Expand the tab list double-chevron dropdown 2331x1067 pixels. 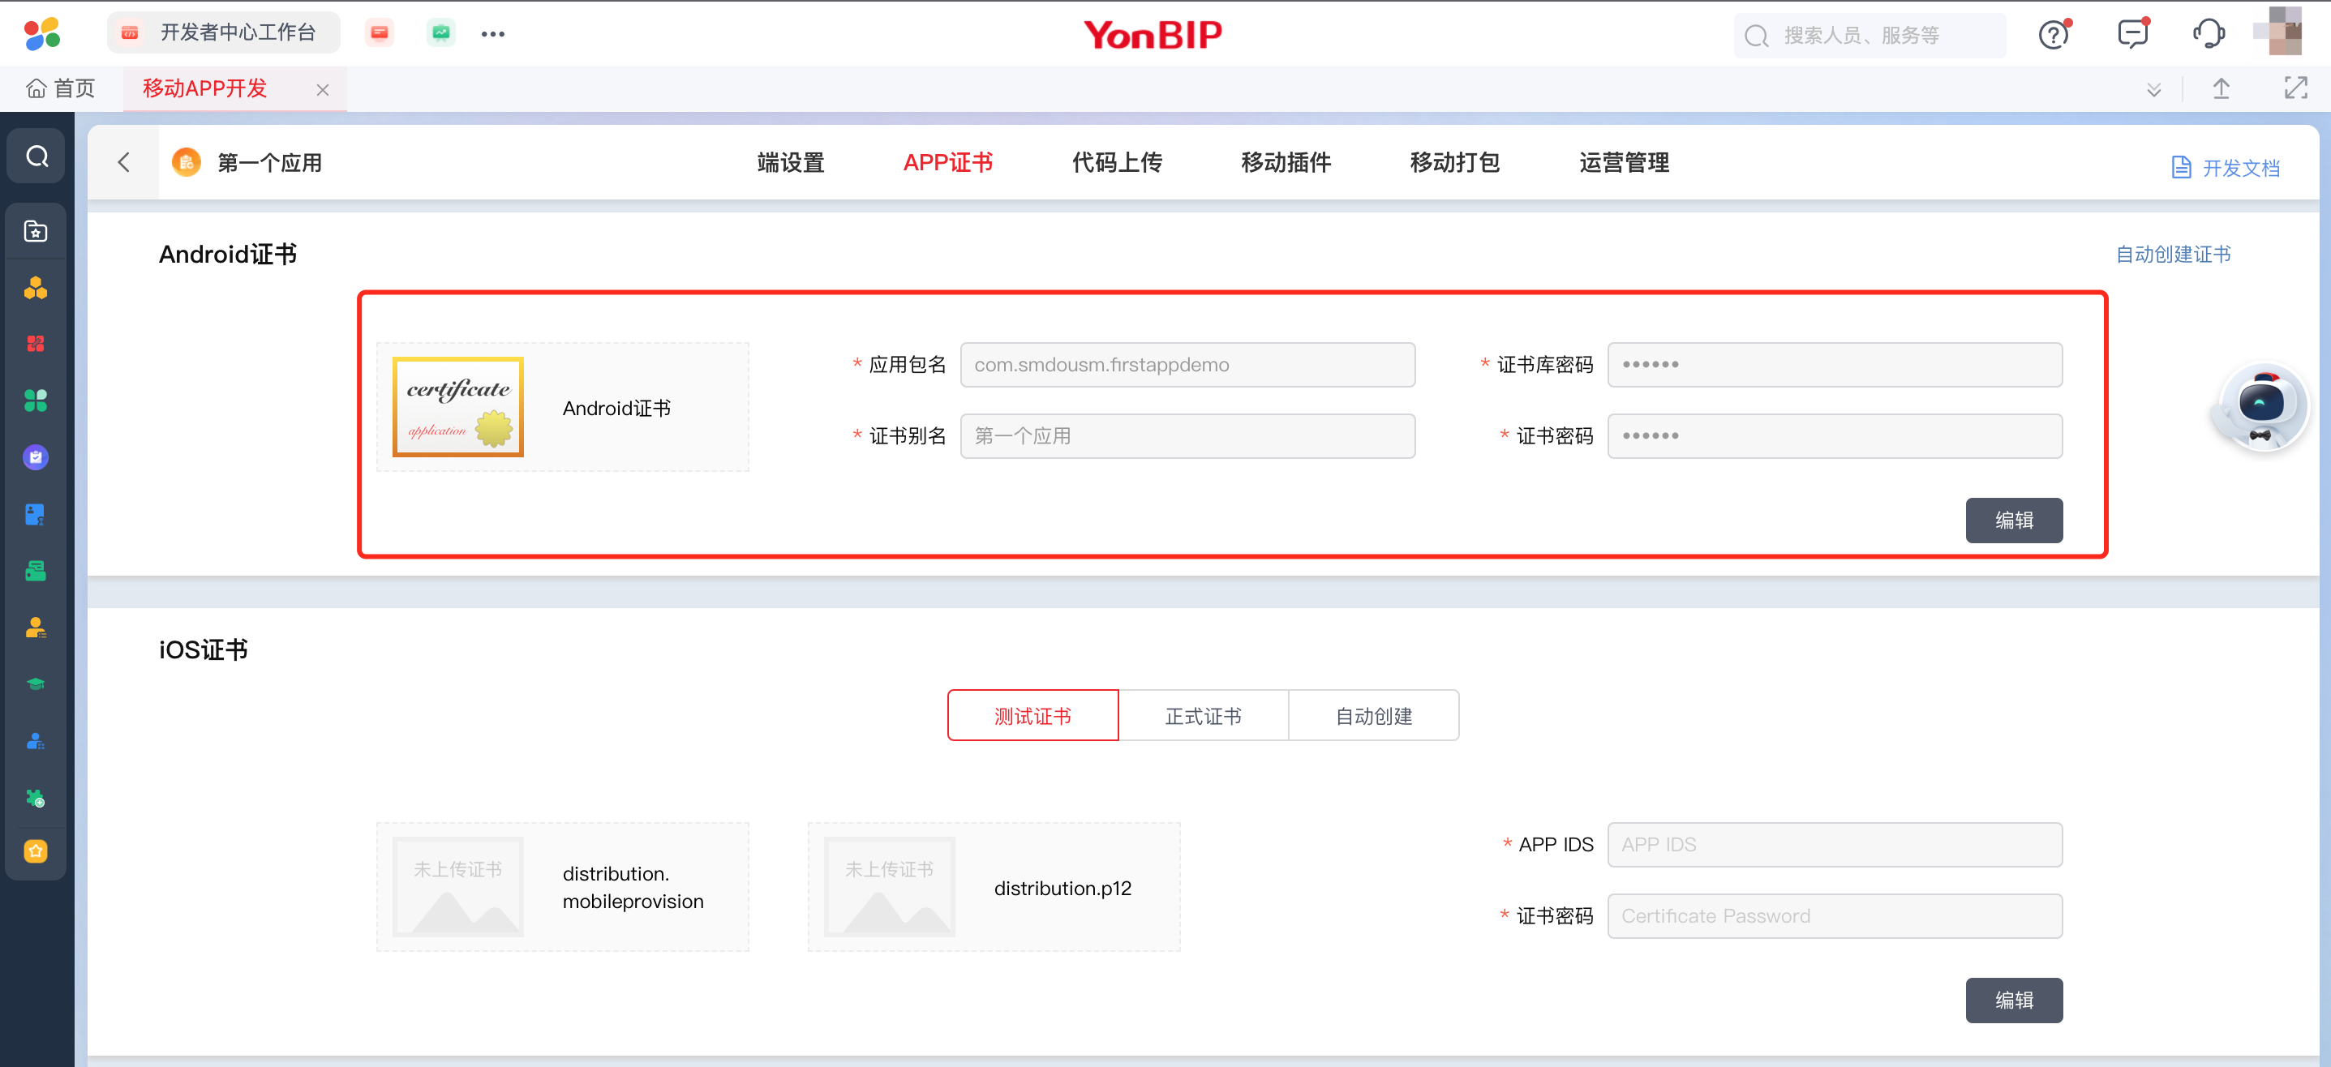click(2153, 88)
